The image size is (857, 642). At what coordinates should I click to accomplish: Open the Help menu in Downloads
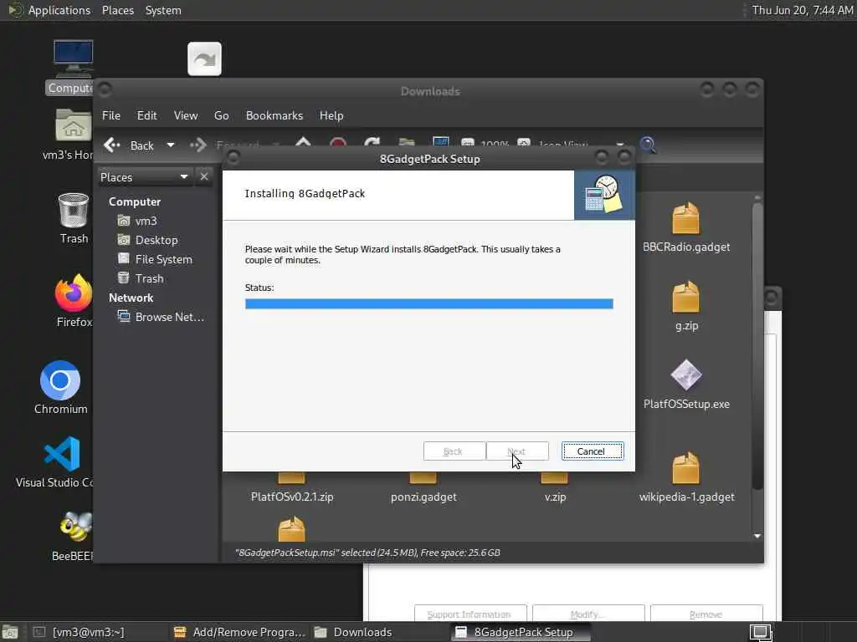[331, 115]
